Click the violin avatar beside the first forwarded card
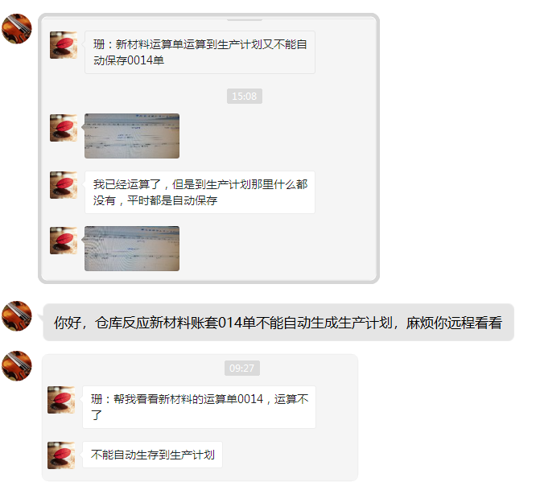The width and height of the screenshot is (536, 486). 17,29
